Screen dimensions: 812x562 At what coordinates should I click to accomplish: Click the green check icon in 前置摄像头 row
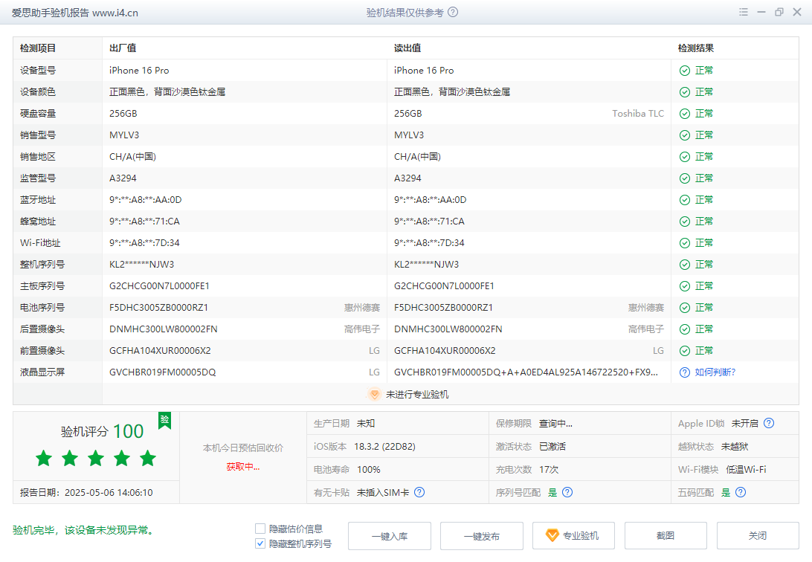click(x=685, y=351)
